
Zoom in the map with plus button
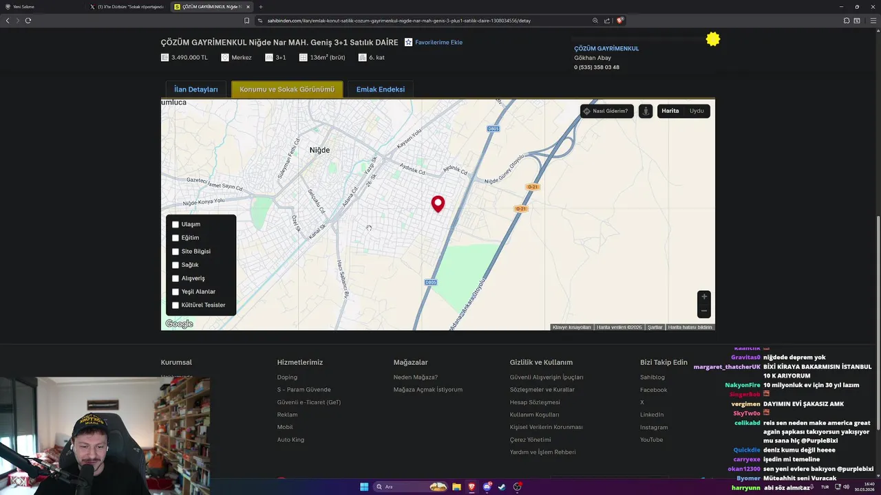[703, 297]
